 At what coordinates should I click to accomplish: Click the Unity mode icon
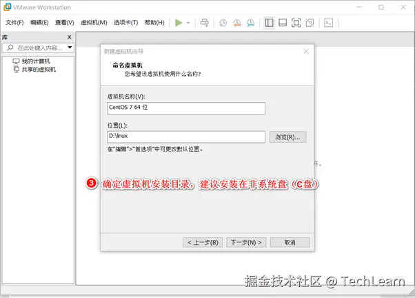pos(310,23)
